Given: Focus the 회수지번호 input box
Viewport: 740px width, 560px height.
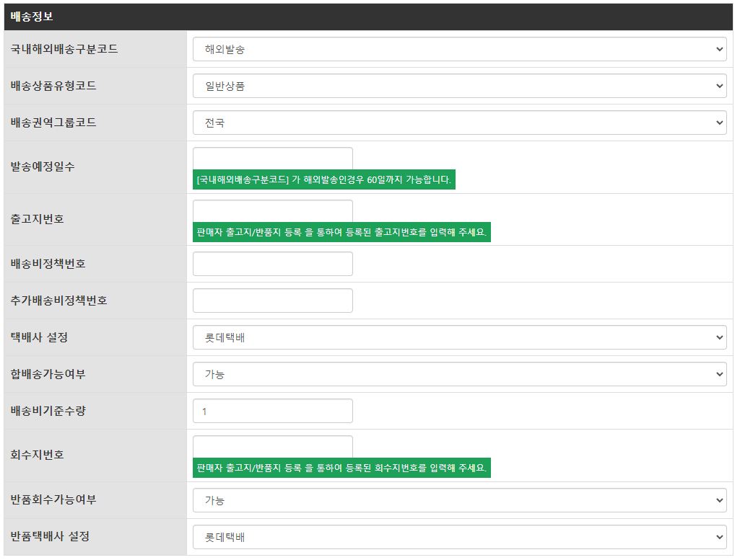Looking at the screenshot, I should 272,446.
